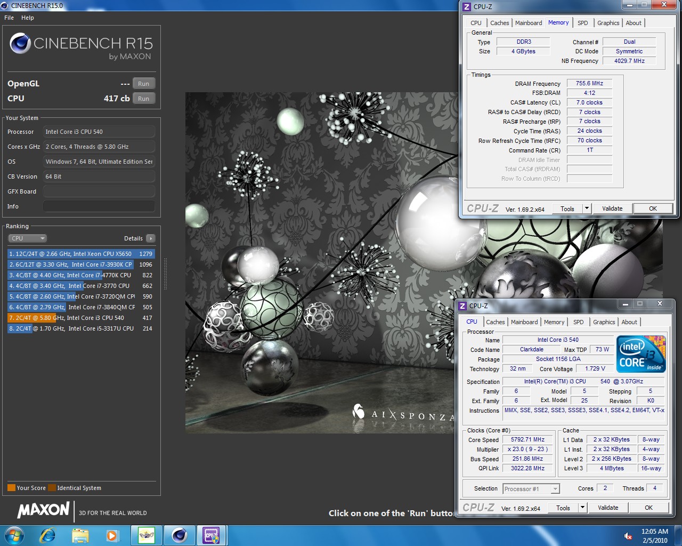Open the Processor #1 selection dropdown
682x546 pixels.
(x=531, y=489)
